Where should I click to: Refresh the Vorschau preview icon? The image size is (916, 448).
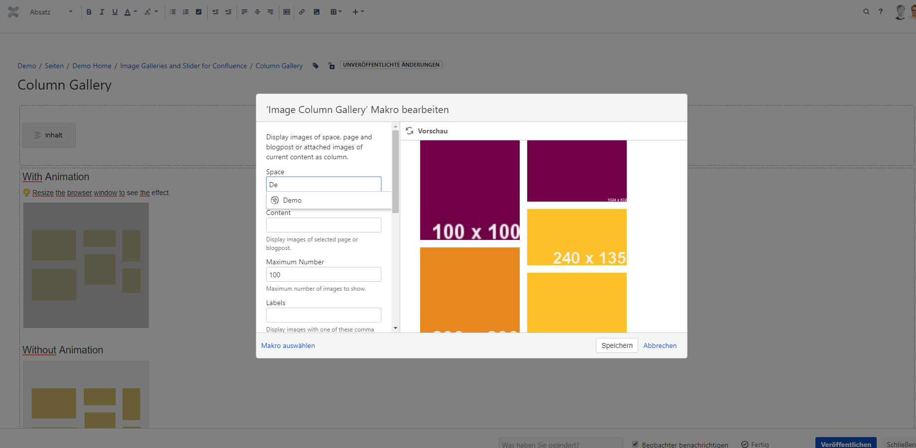point(409,131)
